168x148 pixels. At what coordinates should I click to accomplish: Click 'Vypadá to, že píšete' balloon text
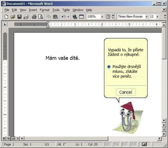click(126, 50)
